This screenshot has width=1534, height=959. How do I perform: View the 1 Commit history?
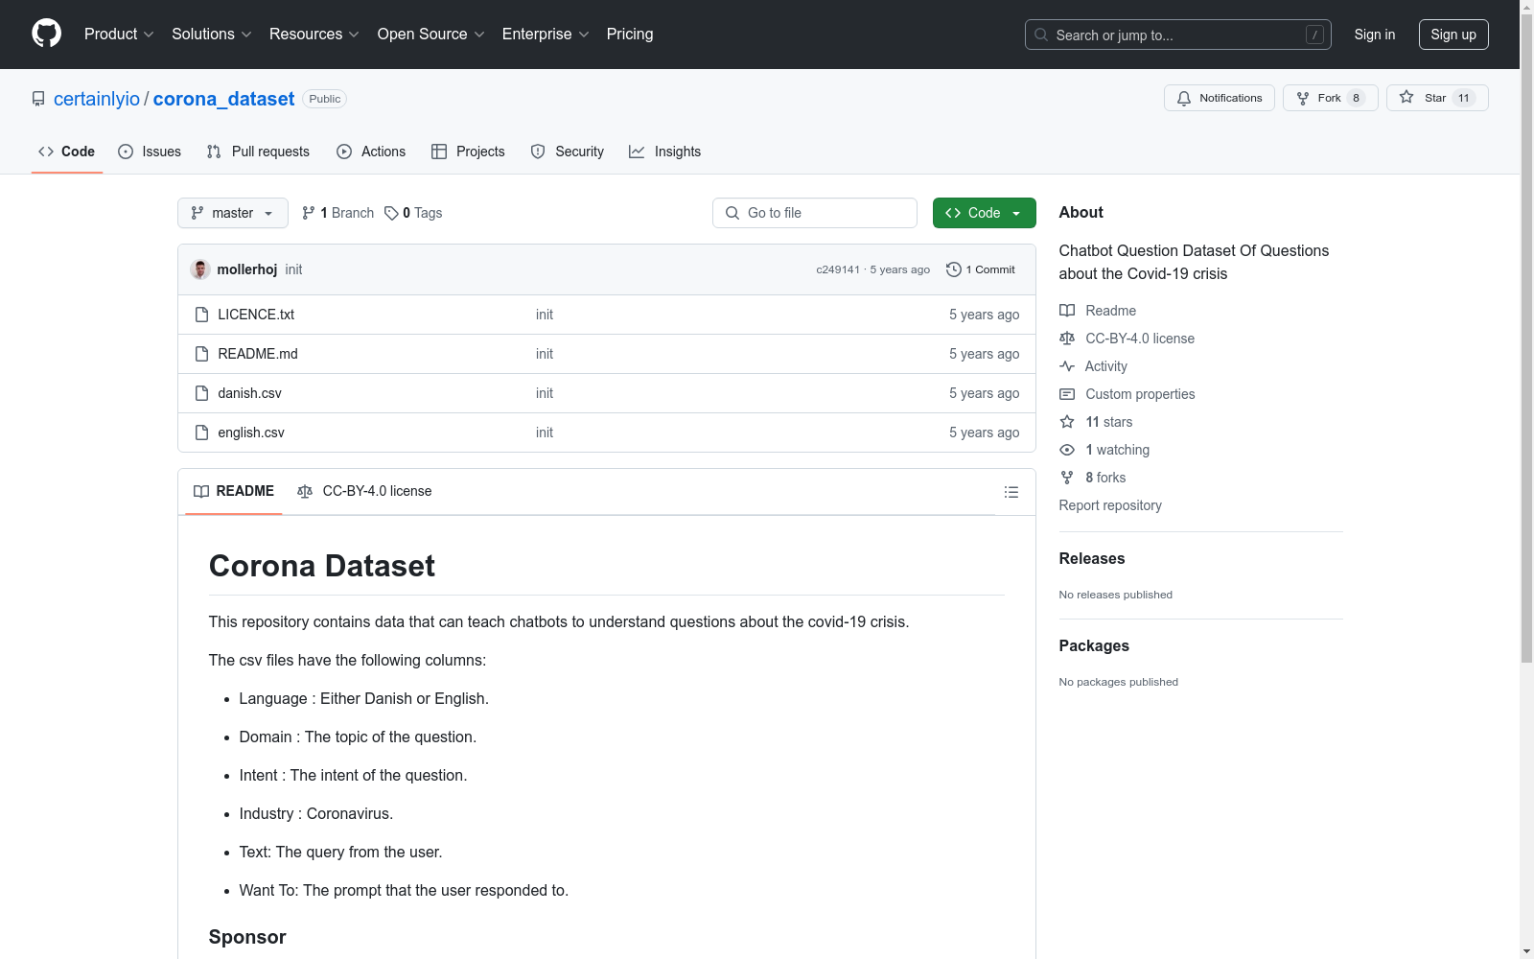point(981,269)
